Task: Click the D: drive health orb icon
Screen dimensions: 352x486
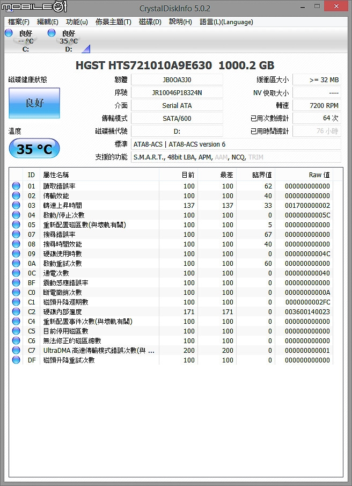Action: pos(52,33)
